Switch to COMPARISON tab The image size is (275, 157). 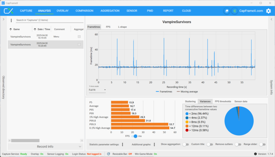84,11
